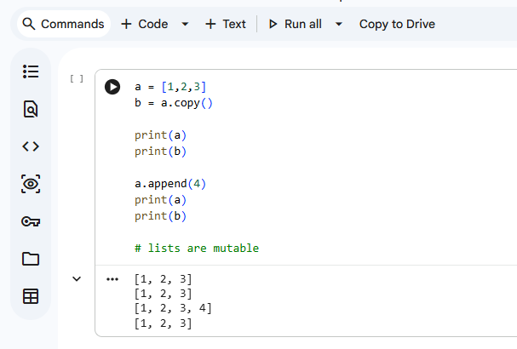Click the 'a.append(4)' code line

click(x=170, y=184)
